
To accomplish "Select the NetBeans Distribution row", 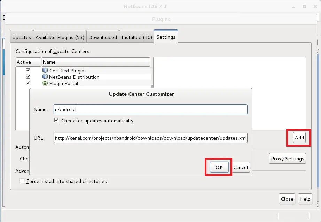I will point(83,77).
